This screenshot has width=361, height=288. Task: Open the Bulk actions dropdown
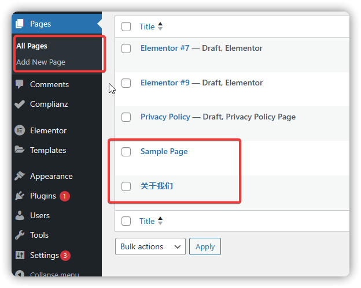(x=150, y=246)
